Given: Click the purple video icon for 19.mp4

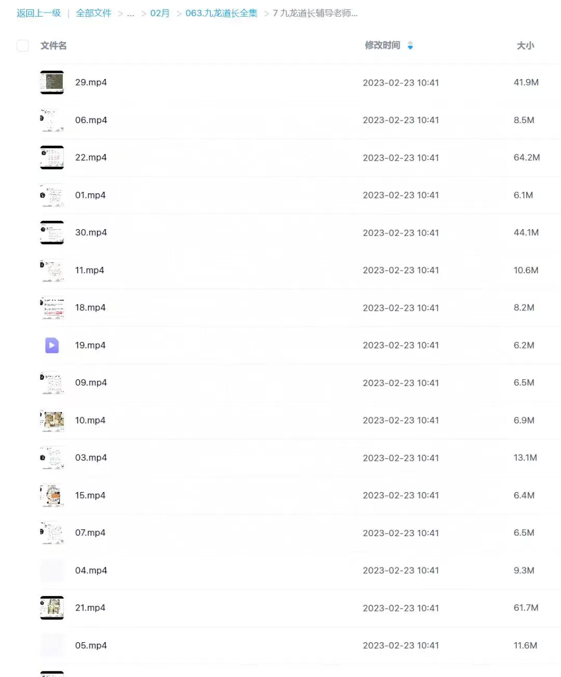Looking at the screenshot, I should click(x=52, y=346).
